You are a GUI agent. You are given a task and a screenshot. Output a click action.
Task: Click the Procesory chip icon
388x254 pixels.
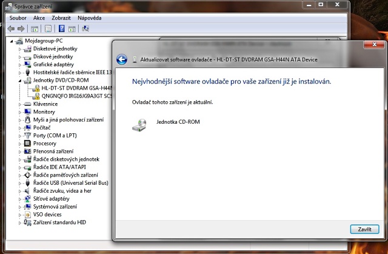point(27,144)
